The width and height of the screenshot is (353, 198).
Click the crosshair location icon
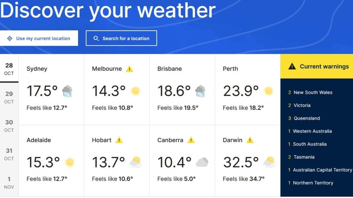10,38
